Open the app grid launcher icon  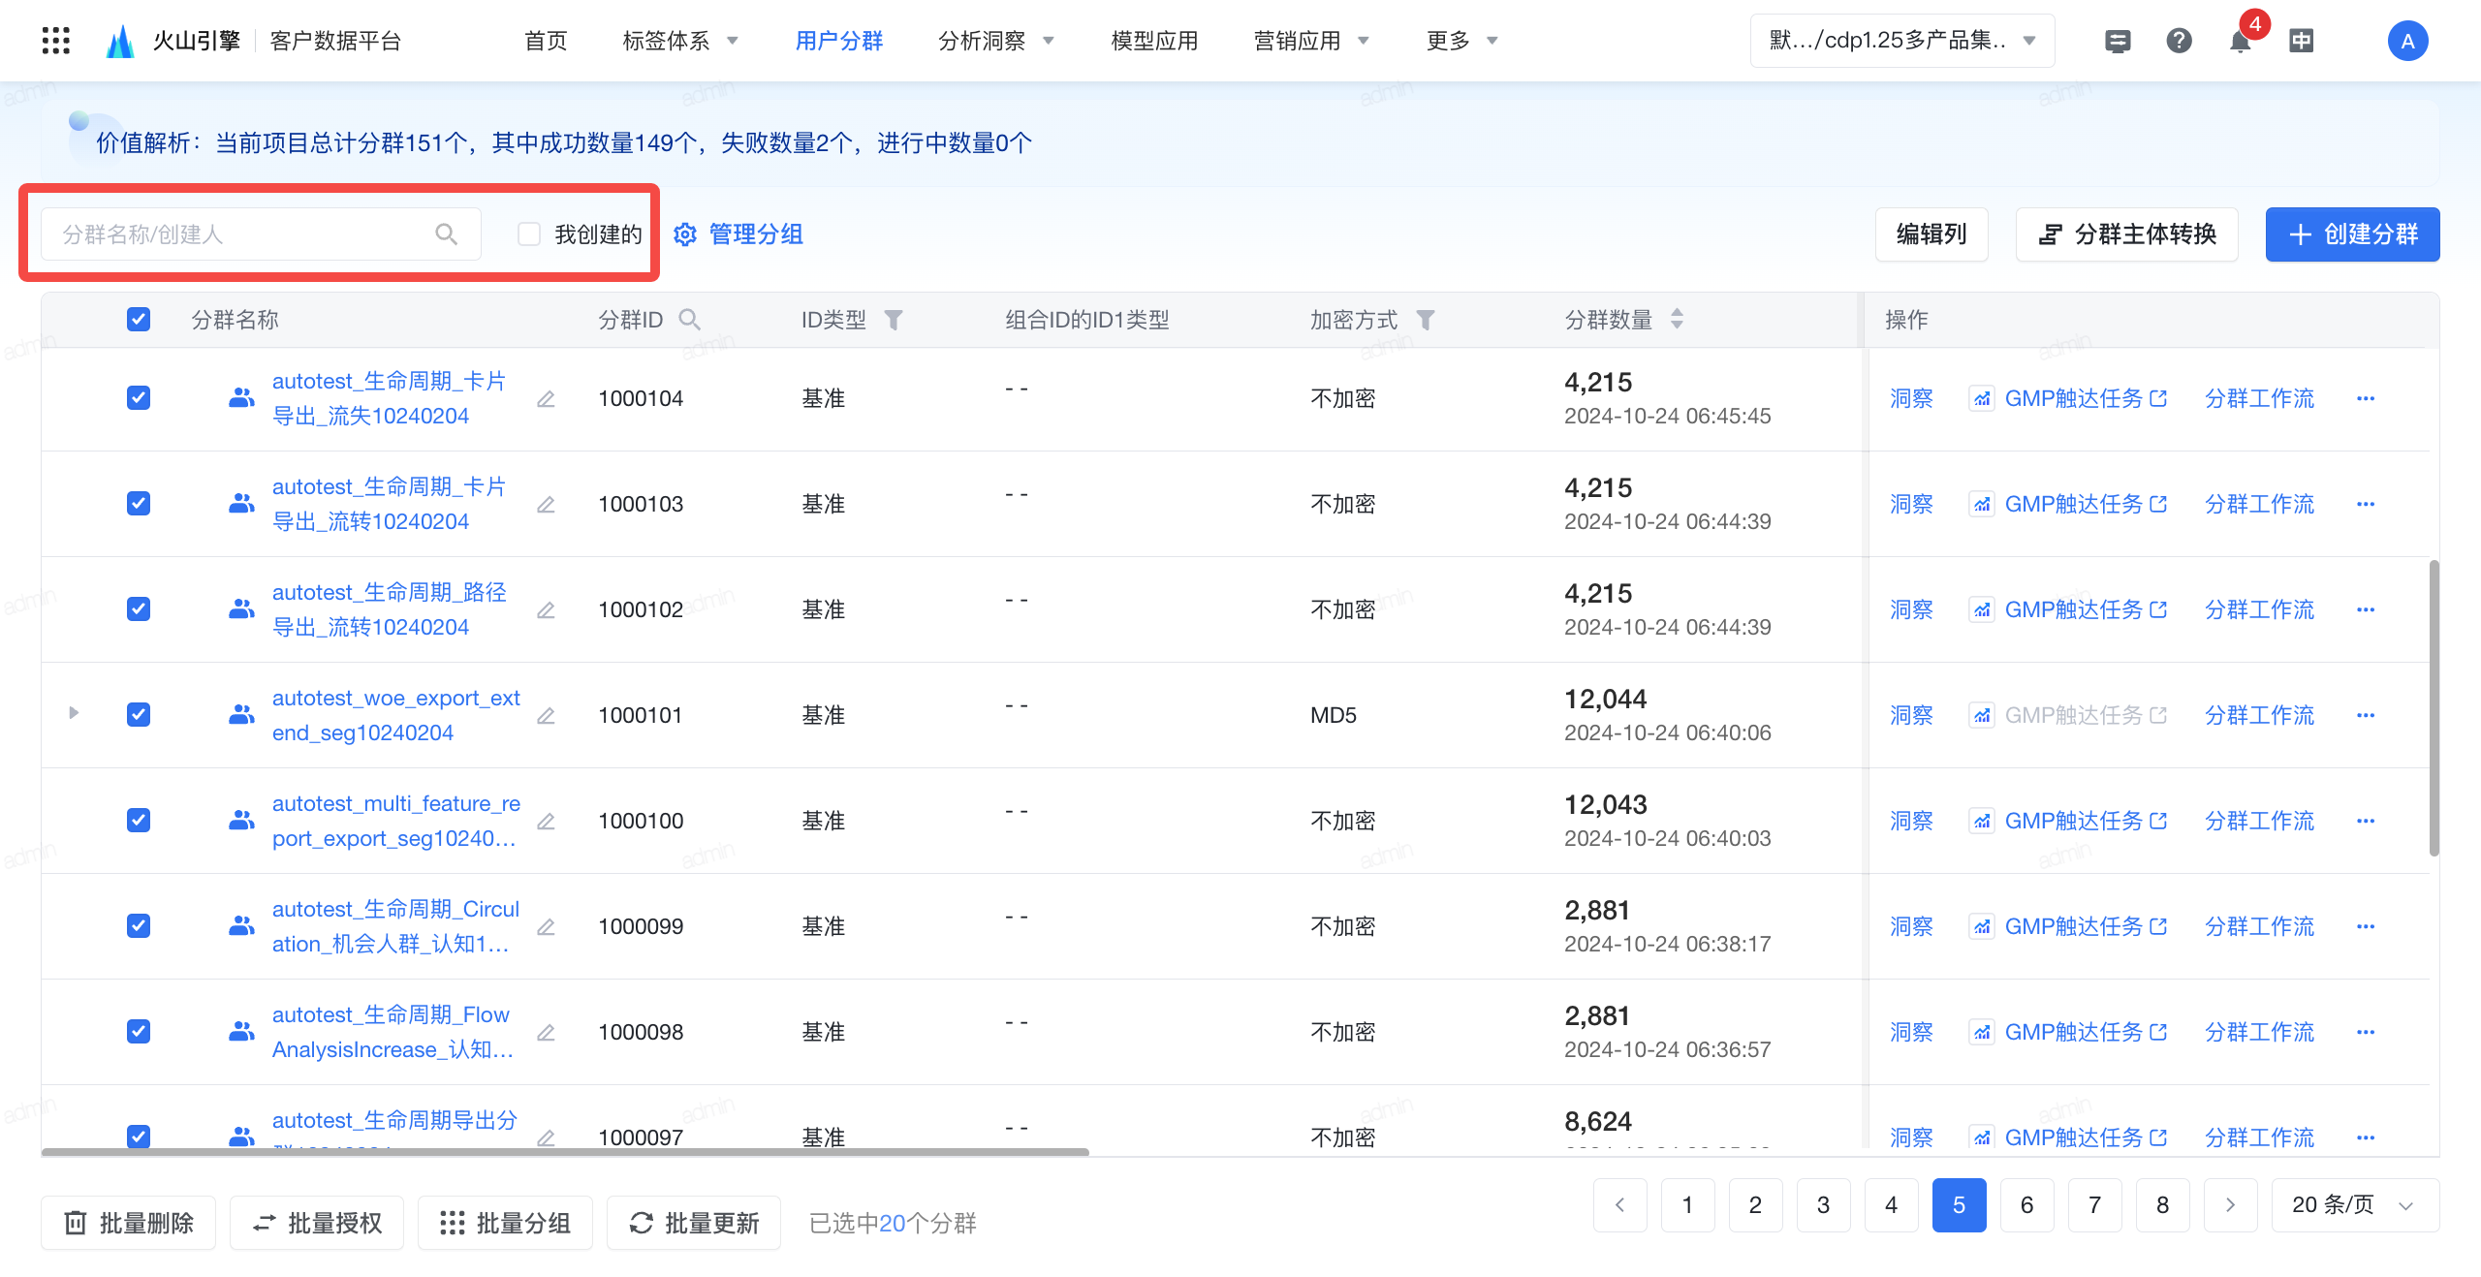pos(56,41)
